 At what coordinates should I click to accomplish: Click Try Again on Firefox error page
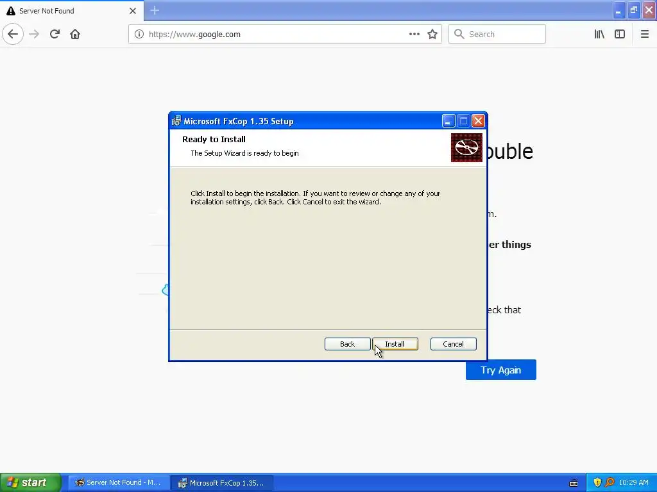pos(500,370)
